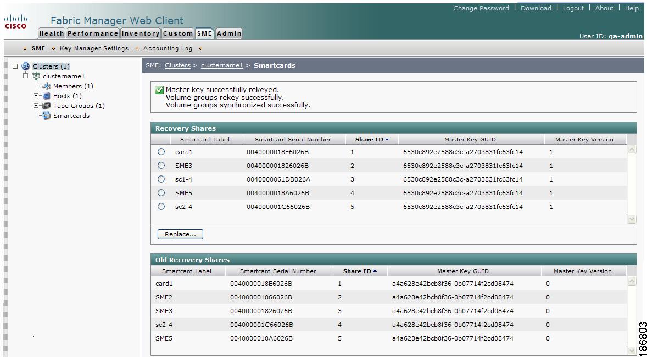
Task: Click serial number 004000001866026B
Action: [261, 297]
